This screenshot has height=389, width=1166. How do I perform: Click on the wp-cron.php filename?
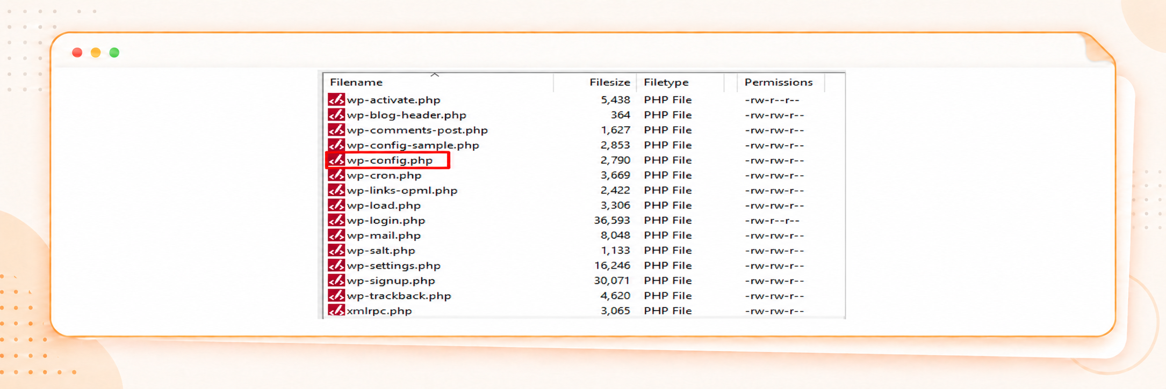pos(384,175)
